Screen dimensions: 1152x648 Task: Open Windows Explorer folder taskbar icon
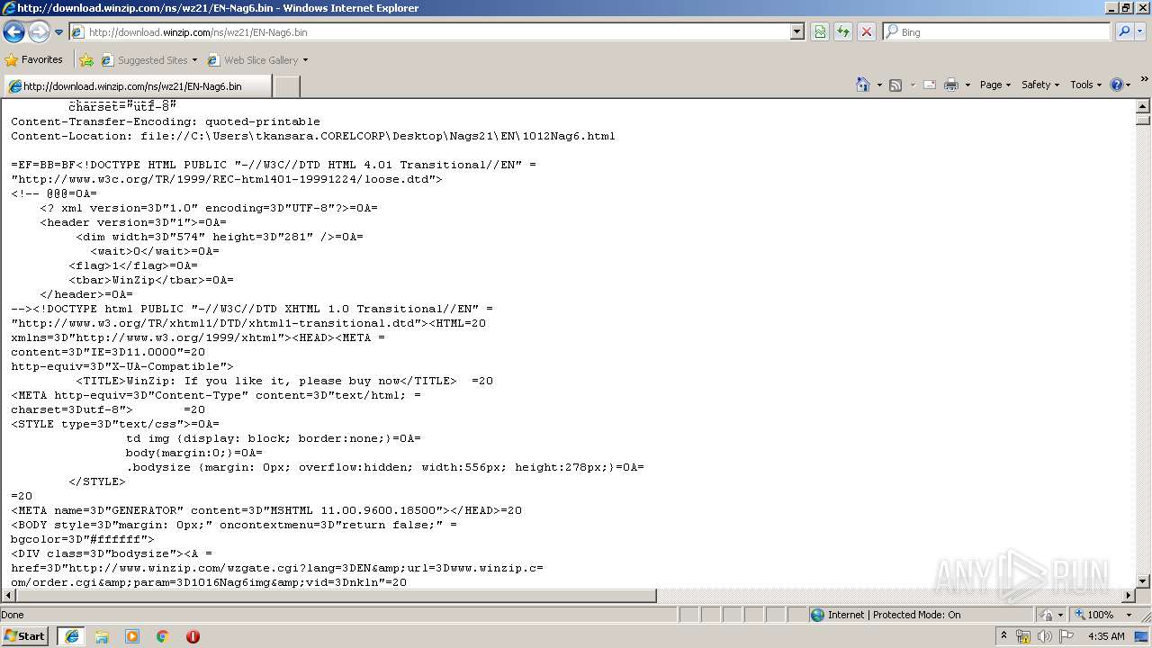click(x=102, y=636)
